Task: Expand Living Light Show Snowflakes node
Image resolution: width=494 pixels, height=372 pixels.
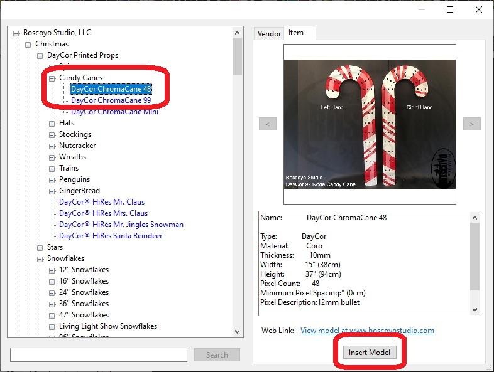Action: (x=52, y=327)
